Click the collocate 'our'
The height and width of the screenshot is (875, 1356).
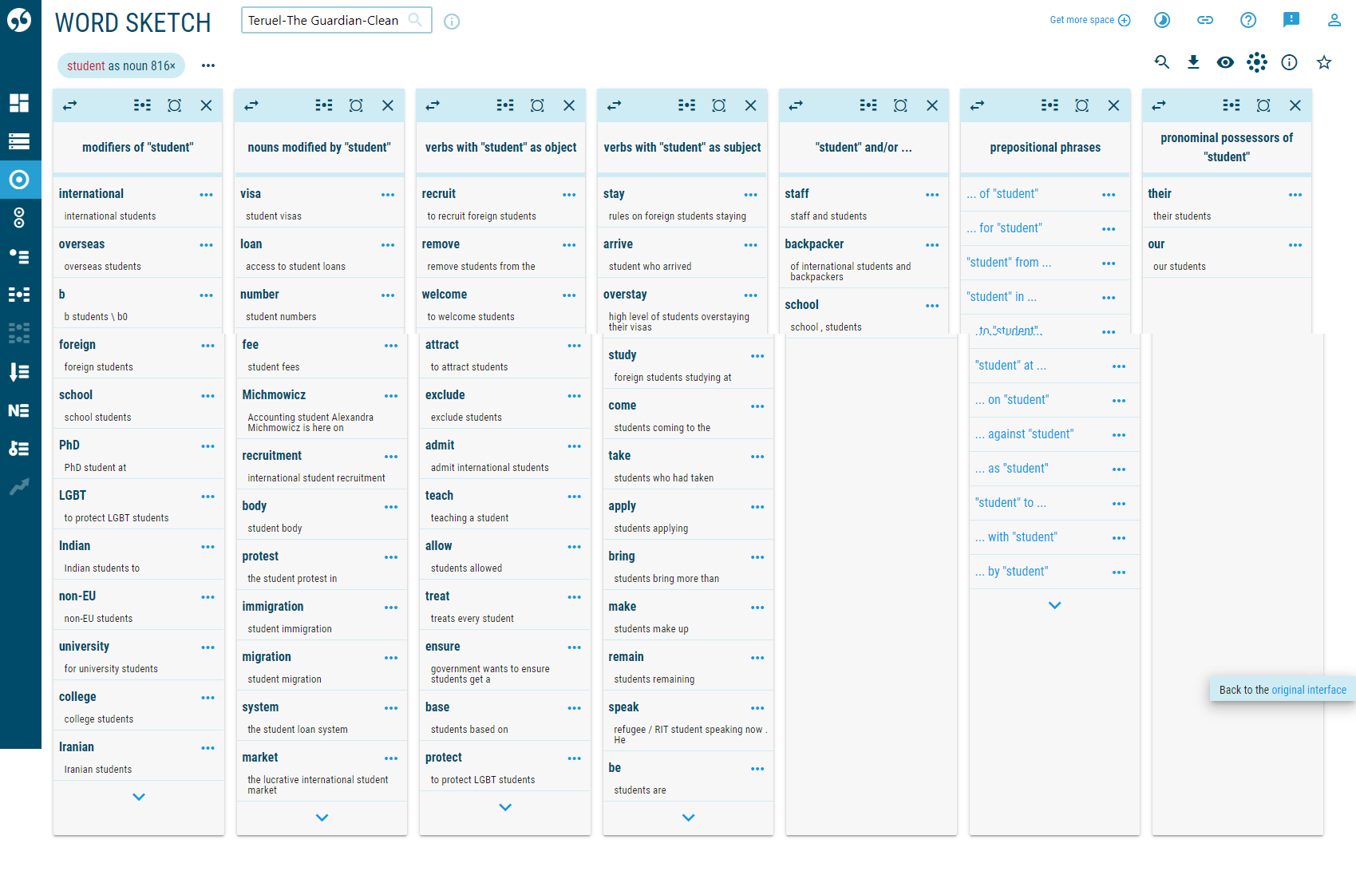pos(1156,244)
